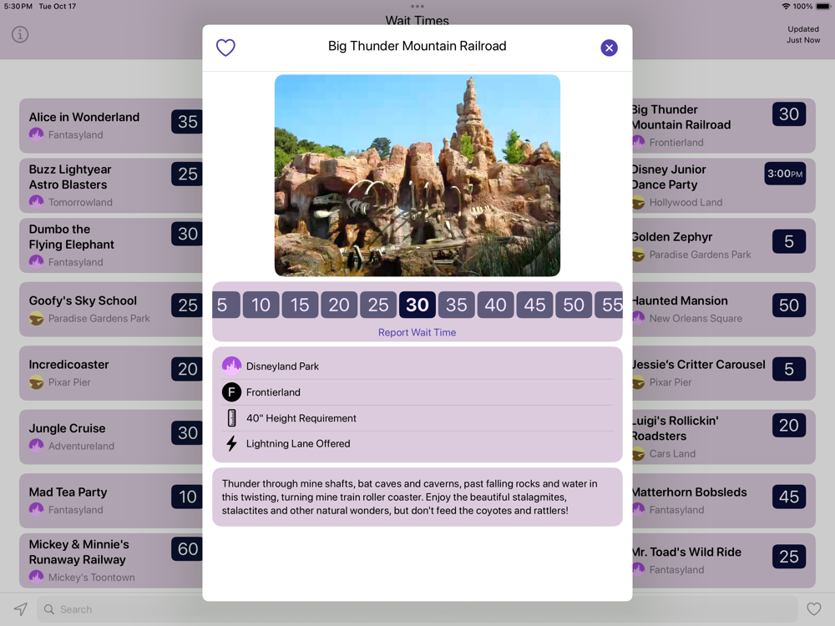Tap the three-dot multitasking indicator at top
Screen dimensions: 835x626
417,7
